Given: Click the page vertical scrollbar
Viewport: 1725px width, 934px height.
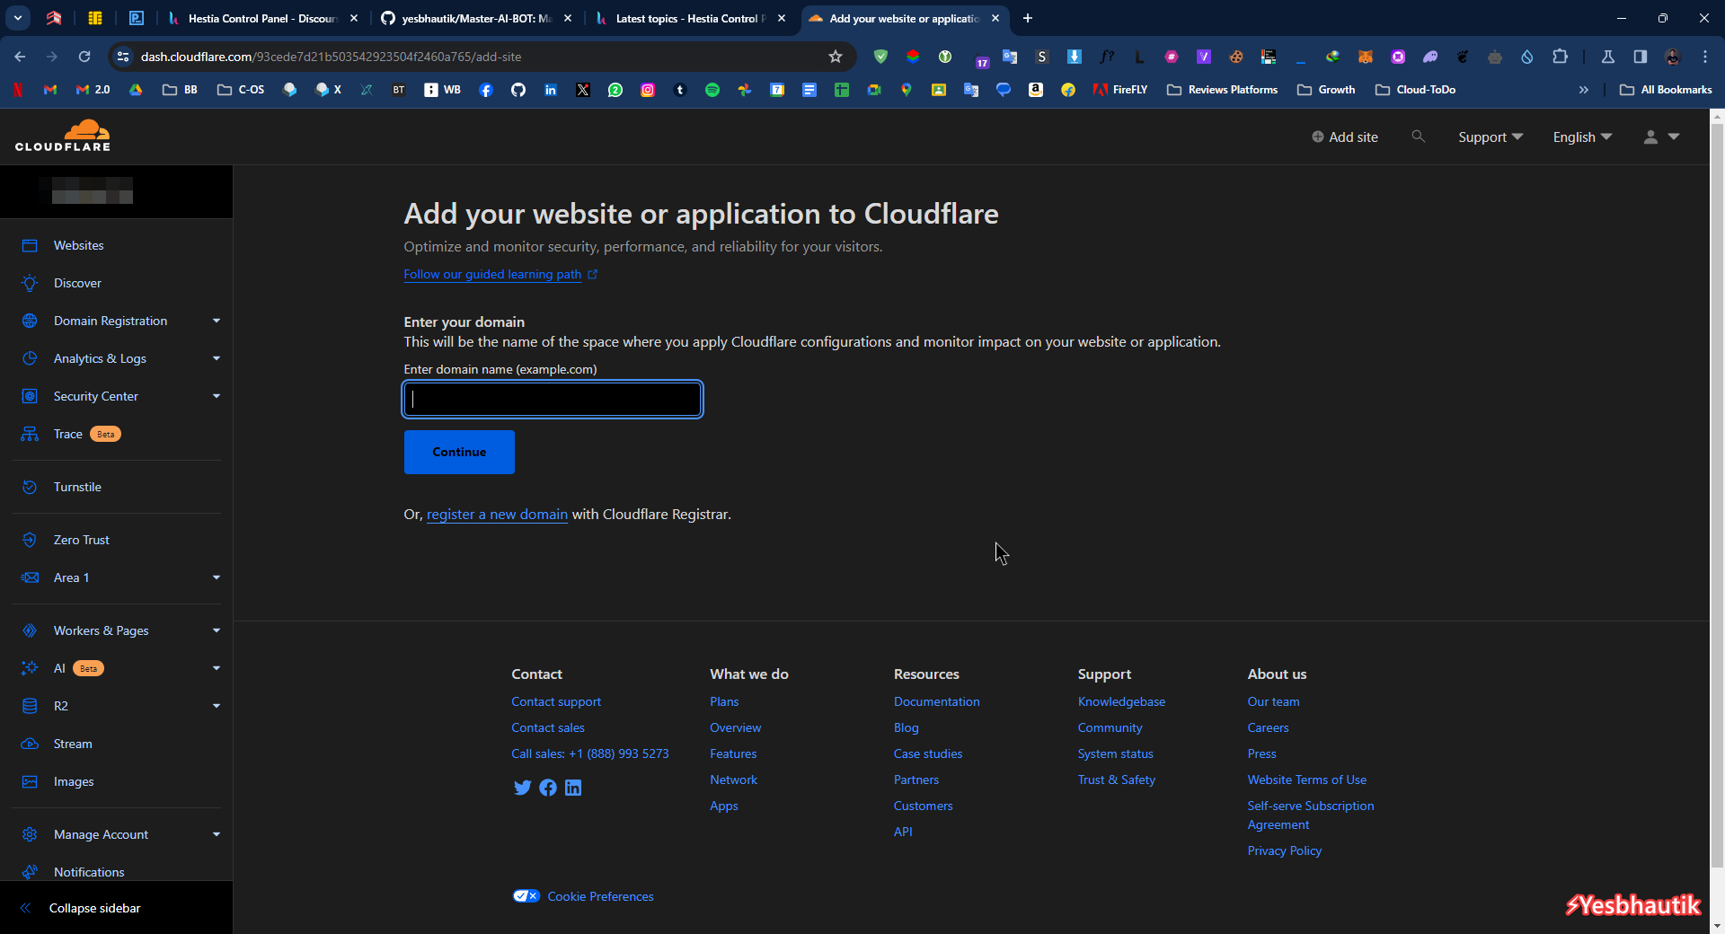Looking at the screenshot, I should pos(1717,494).
